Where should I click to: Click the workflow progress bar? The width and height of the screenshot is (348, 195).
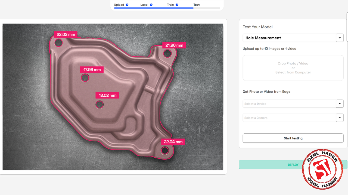coord(167,8)
